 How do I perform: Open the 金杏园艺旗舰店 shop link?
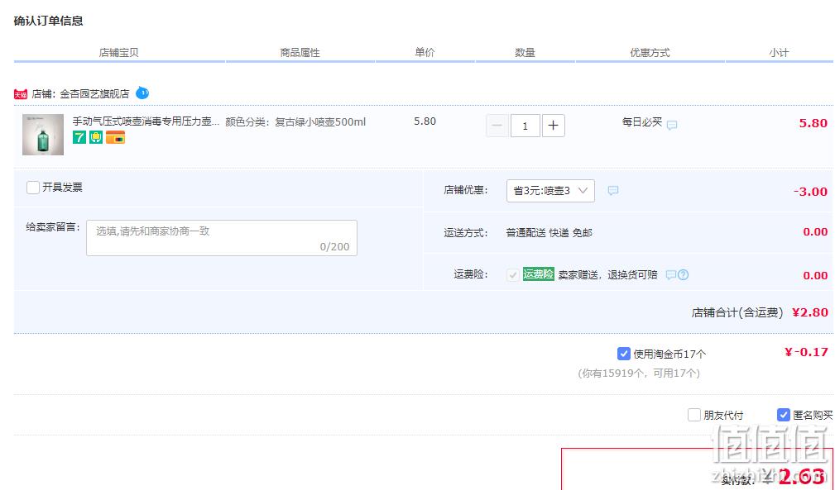coord(94,94)
